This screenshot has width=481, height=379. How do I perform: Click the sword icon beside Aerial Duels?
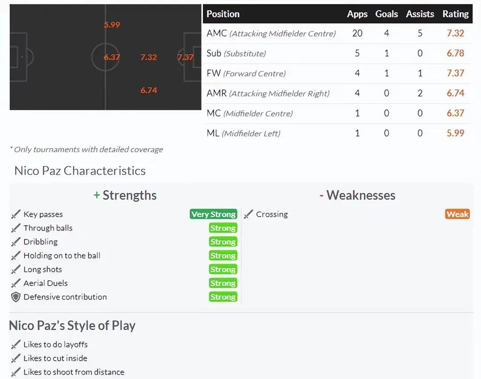pos(16,283)
